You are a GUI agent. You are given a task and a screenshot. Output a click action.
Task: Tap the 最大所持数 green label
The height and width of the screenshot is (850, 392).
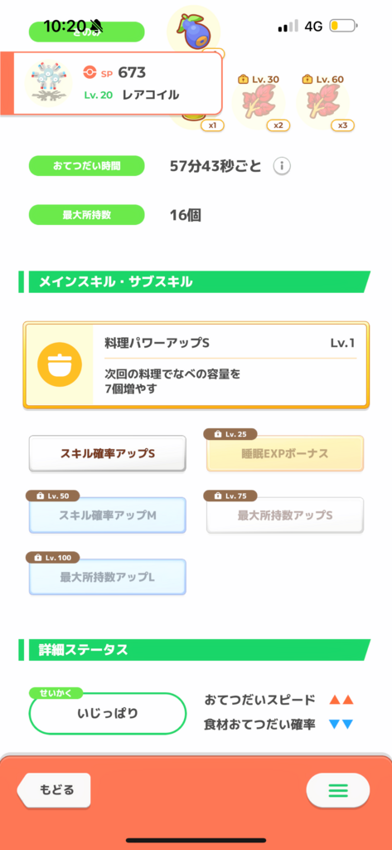pyautogui.click(x=87, y=215)
